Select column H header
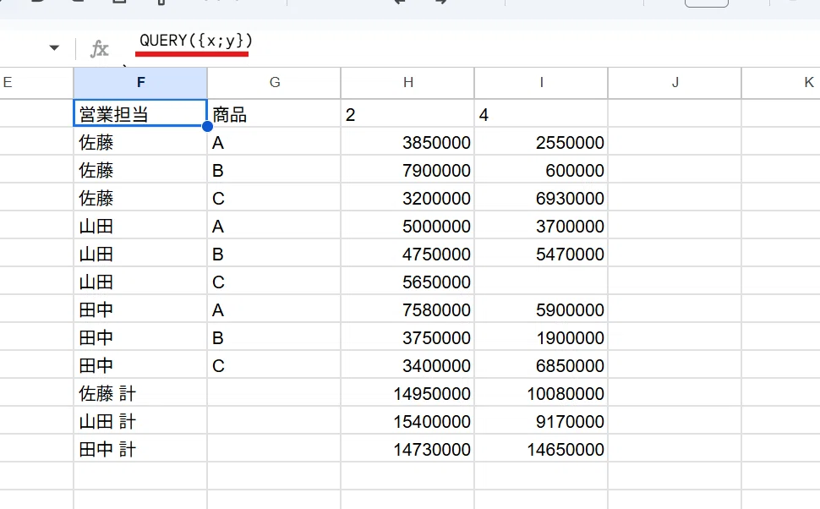The width and height of the screenshot is (820, 509). point(408,82)
